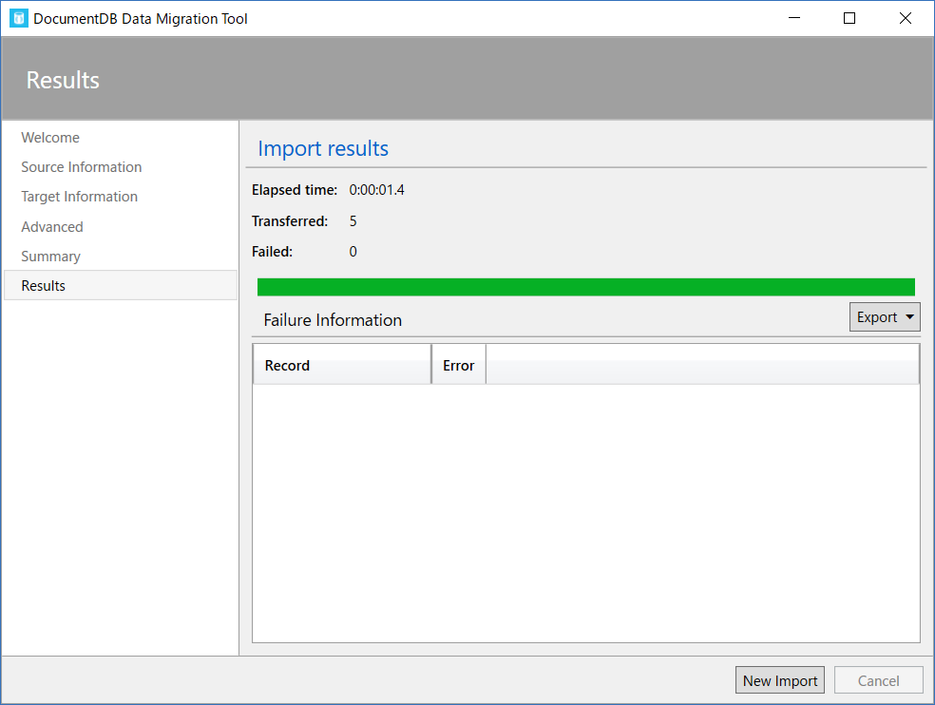Select the Advanced step in sidebar
This screenshot has height=705, width=935.
tap(52, 227)
